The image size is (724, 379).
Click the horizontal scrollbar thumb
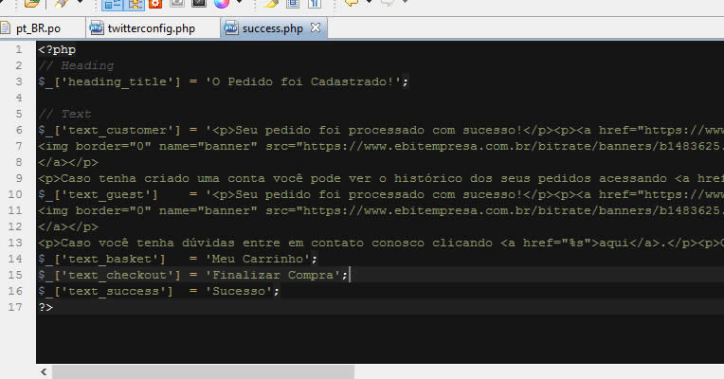203,371
